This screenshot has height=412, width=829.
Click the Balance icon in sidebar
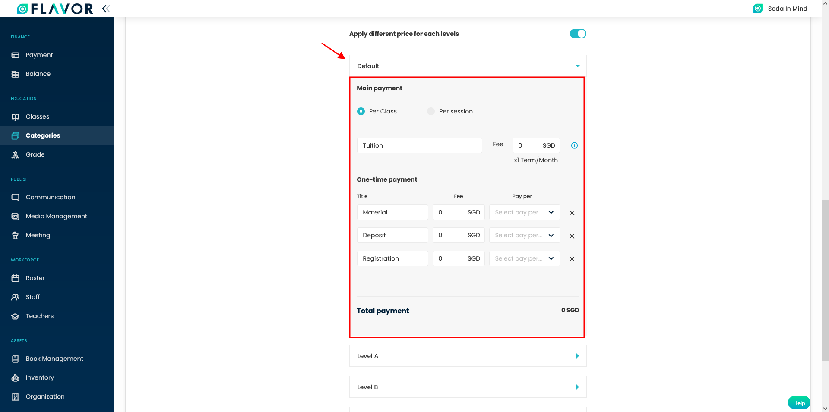pos(16,74)
